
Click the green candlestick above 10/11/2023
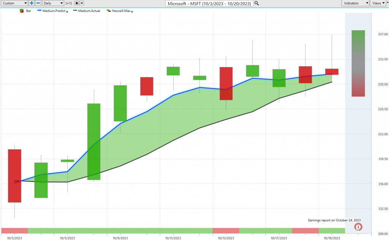point(173,71)
